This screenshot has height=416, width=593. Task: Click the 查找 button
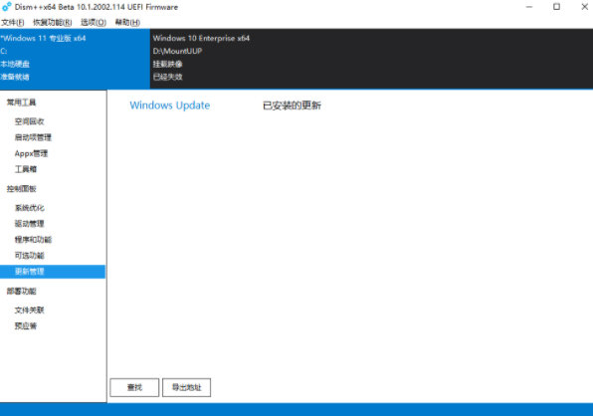(x=134, y=387)
